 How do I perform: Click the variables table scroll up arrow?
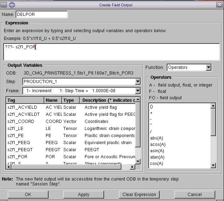[x=138, y=99]
